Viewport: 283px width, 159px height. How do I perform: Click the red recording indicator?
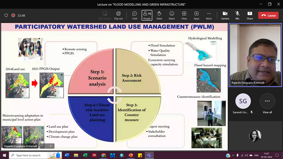click(13, 16)
